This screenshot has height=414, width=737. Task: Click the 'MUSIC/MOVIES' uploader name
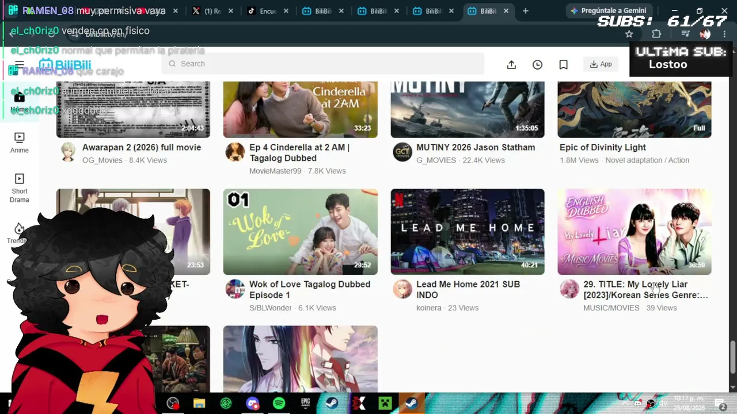click(x=611, y=308)
